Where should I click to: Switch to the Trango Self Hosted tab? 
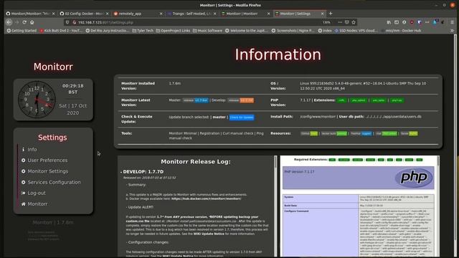coord(191,14)
